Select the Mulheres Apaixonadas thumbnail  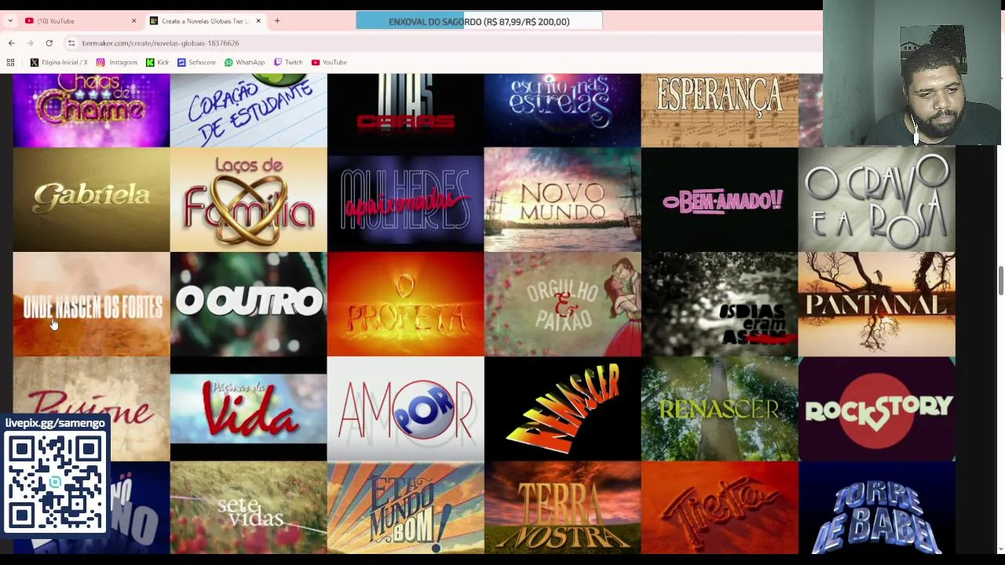[x=405, y=200]
